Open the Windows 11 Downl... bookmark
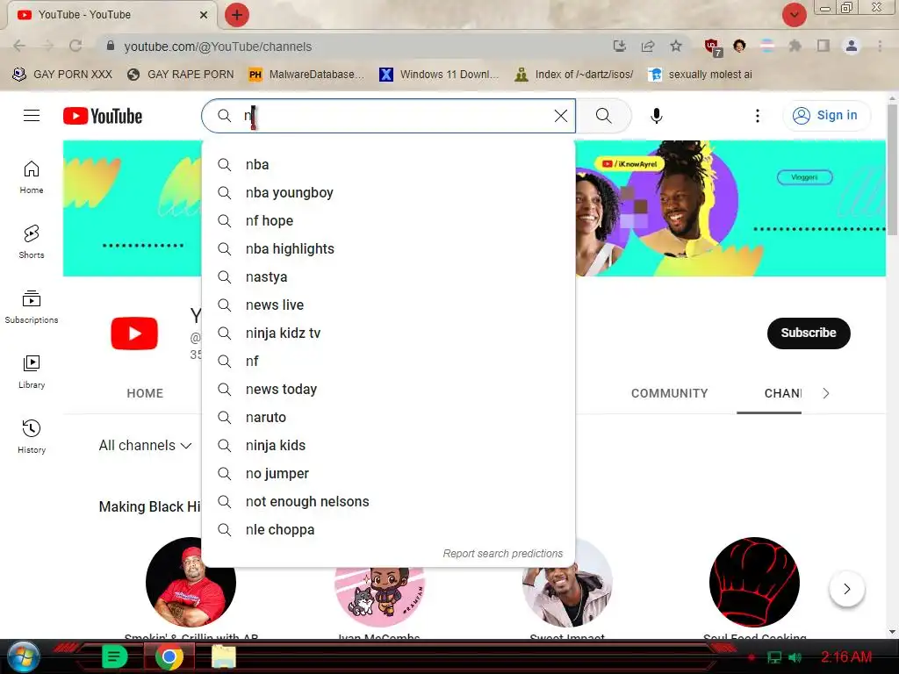Image resolution: width=899 pixels, height=674 pixels. pos(439,75)
